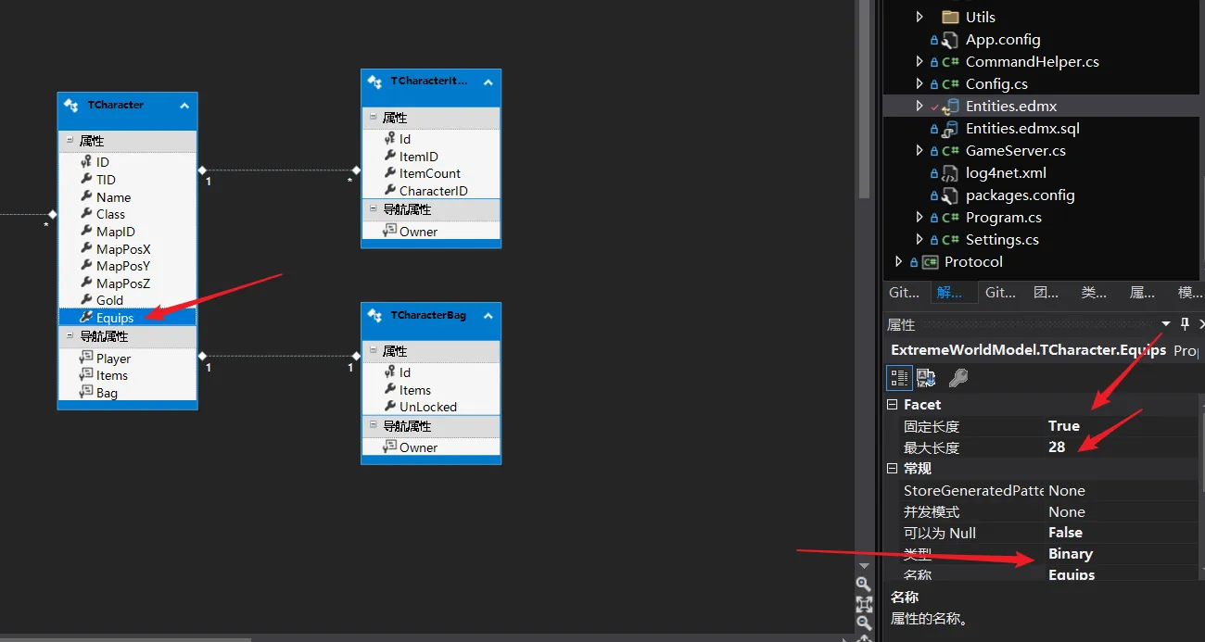The height and width of the screenshot is (642, 1205).
Task: Collapse the TCharacter entity with its chevron
Action: [x=184, y=106]
